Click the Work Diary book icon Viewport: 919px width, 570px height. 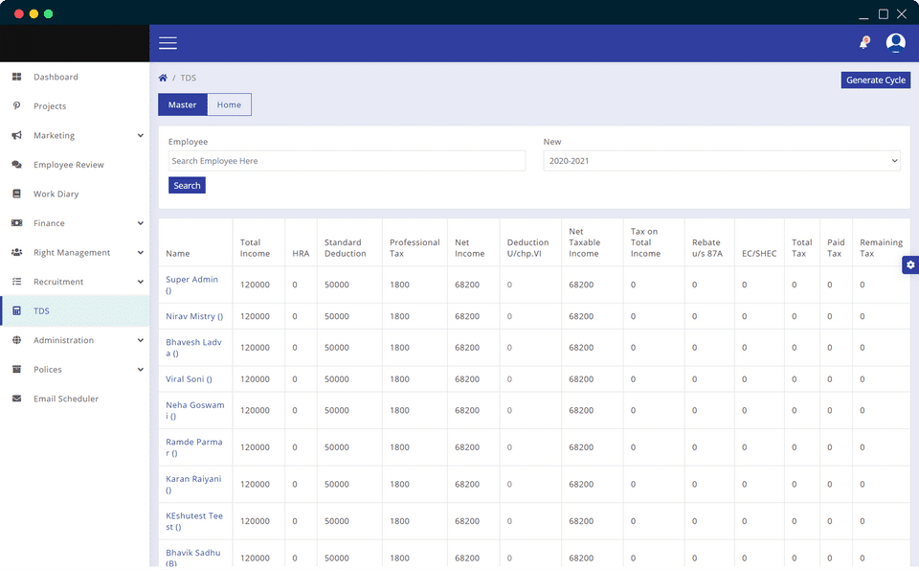tap(16, 194)
